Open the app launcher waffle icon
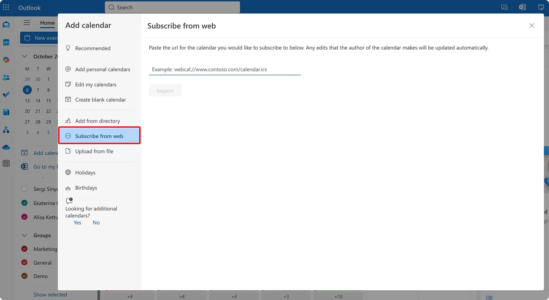Screen dimensions: 549x300 coord(6,7)
